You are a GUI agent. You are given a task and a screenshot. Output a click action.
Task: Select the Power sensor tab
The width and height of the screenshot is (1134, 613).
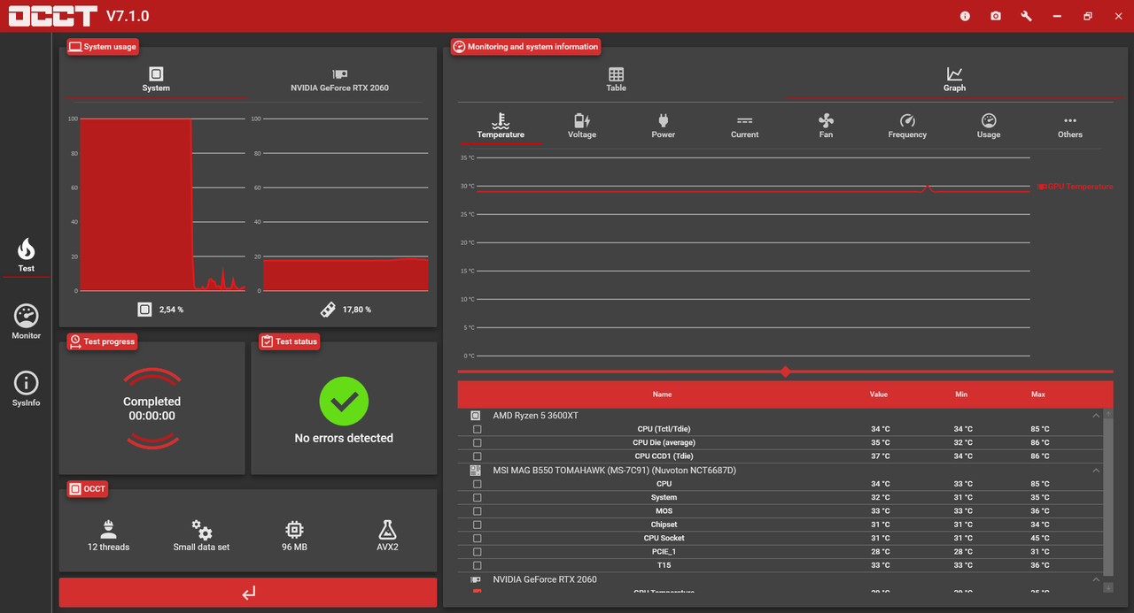pyautogui.click(x=663, y=126)
